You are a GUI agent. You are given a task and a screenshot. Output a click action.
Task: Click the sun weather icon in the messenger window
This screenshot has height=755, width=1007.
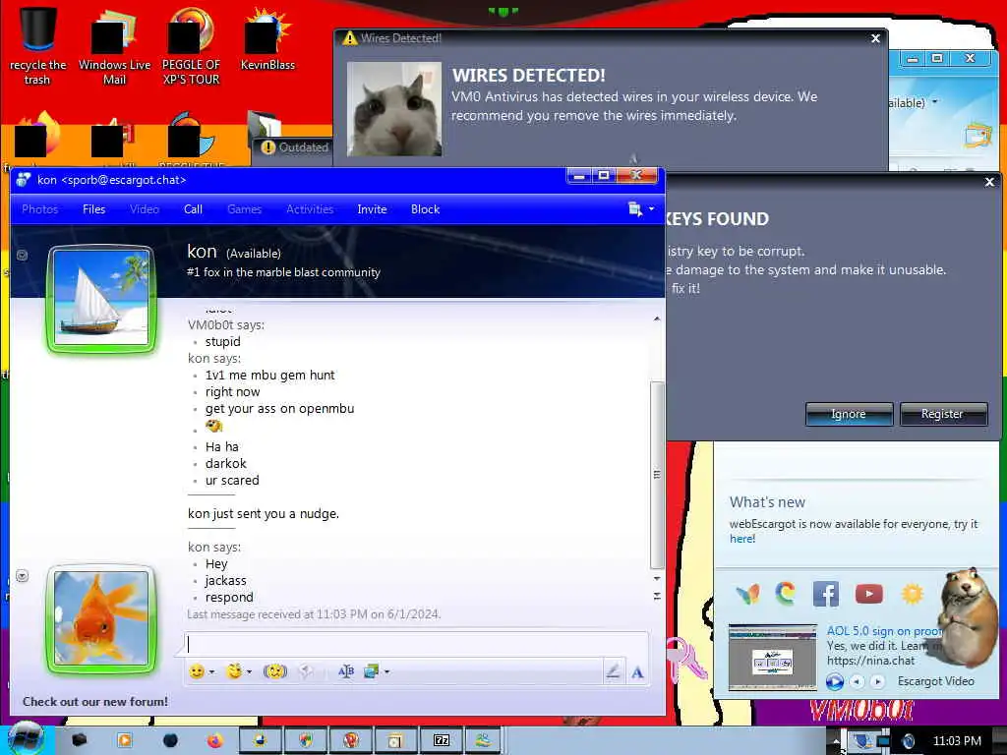[x=912, y=594]
